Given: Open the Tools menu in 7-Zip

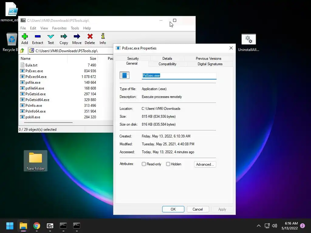Looking at the screenshot, I should pyautogui.click(x=75, y=28).
